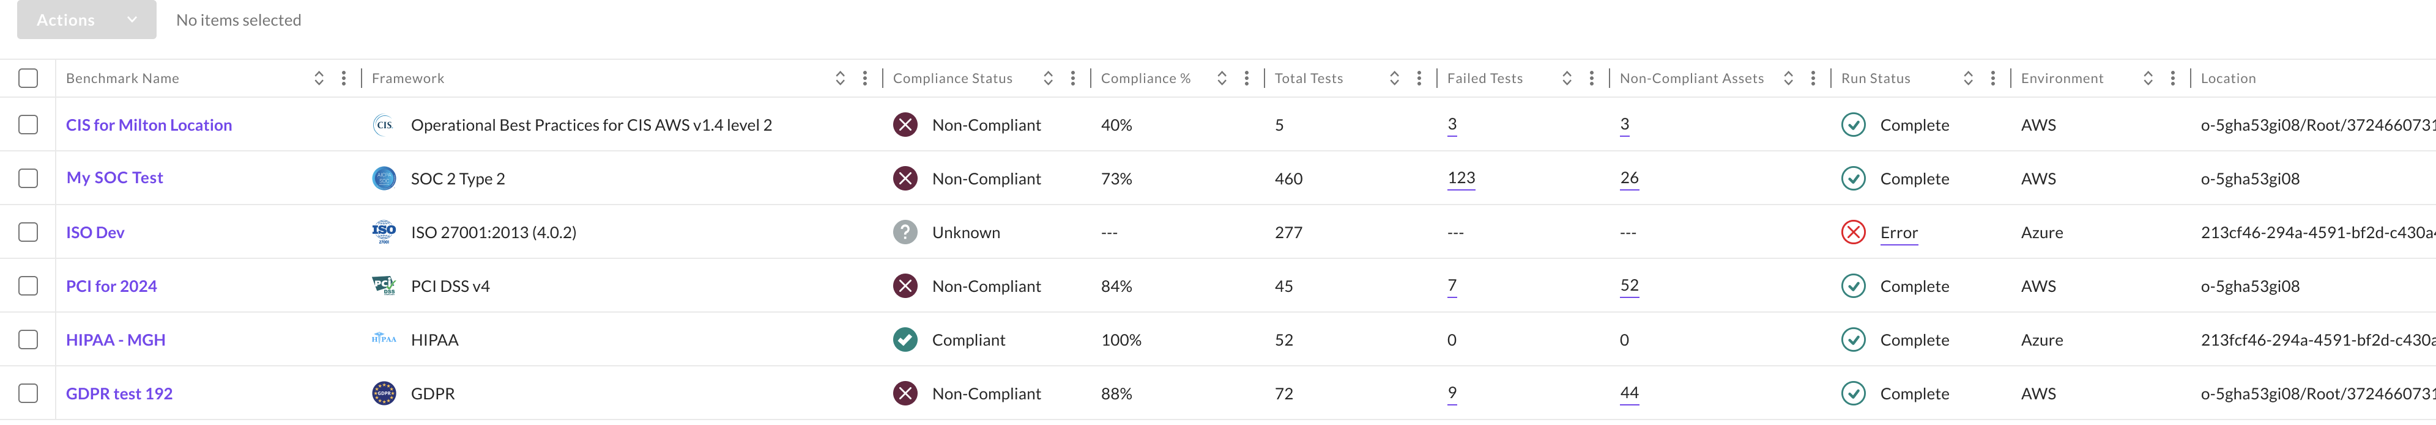This screenshot has height=425, width=2436.
Task: Tick the checkbox for HIPAA - MGH
Action: 28,340
